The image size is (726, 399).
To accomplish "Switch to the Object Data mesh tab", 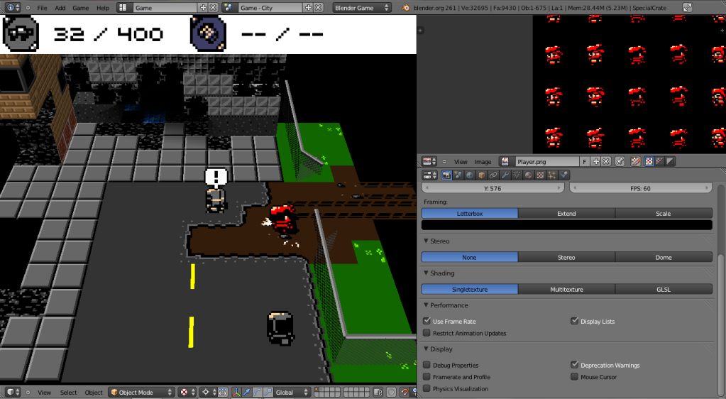I will pos(517,175).
